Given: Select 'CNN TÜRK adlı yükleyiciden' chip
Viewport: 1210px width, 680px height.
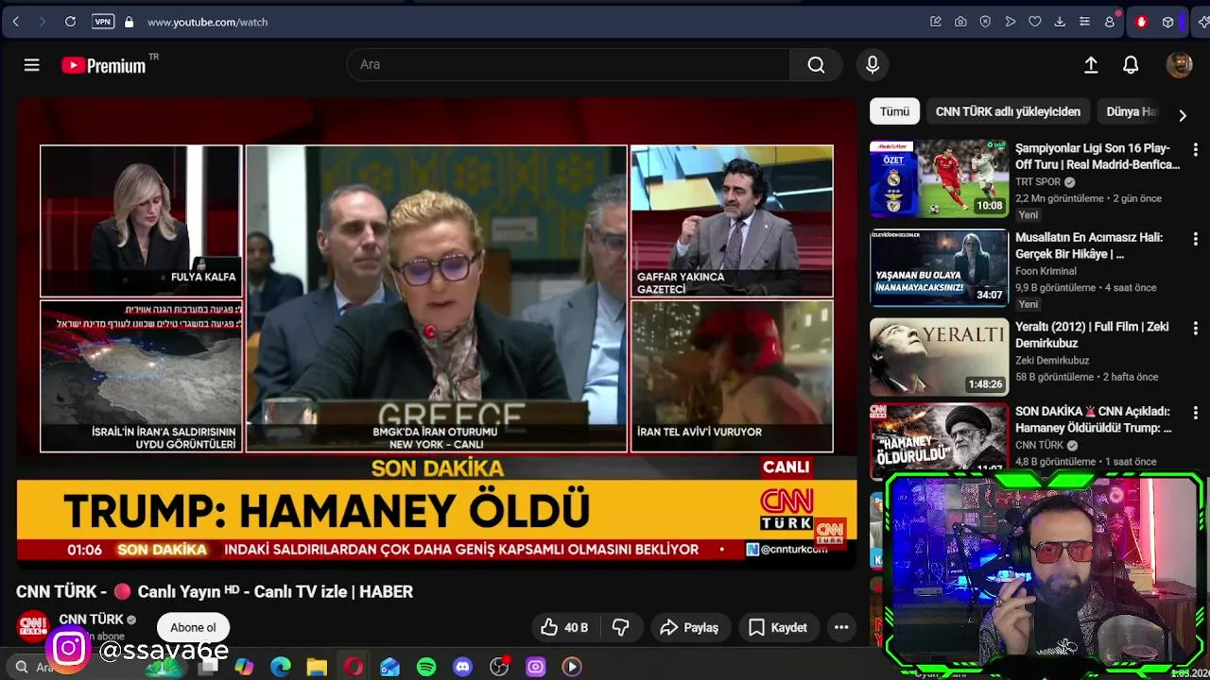Looking at the screenshot, I should coord(1008,111).
